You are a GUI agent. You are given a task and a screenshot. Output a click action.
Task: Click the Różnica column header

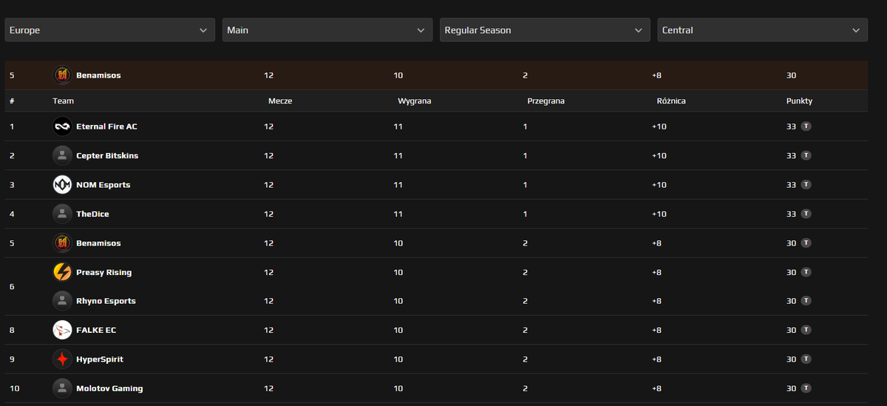point(671,101)
